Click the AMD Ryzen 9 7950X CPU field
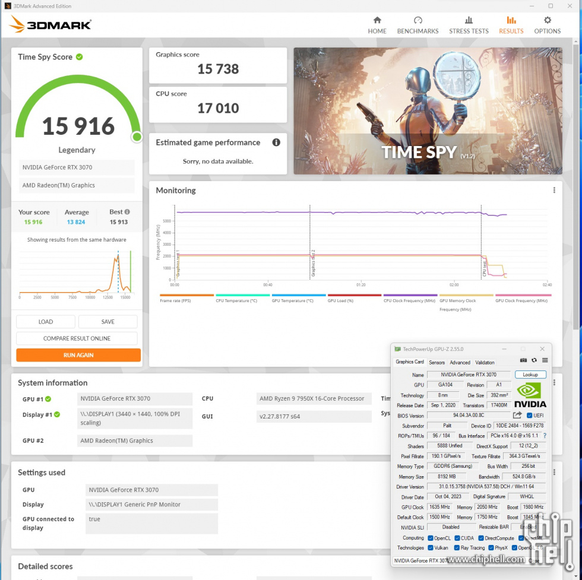Image resolution: width=582 pixels, height=580 pixels. 314,398
